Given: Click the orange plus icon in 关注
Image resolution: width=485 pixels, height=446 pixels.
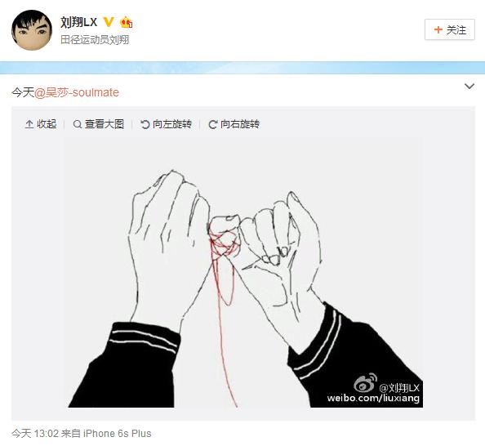Looking at the screenshot, I should click(438, 29).
